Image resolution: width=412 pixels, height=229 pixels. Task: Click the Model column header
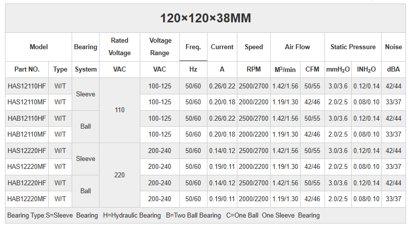(39, 47)
